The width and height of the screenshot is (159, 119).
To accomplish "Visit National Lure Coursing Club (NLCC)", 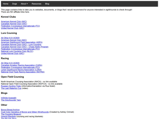I will [17, 51].
